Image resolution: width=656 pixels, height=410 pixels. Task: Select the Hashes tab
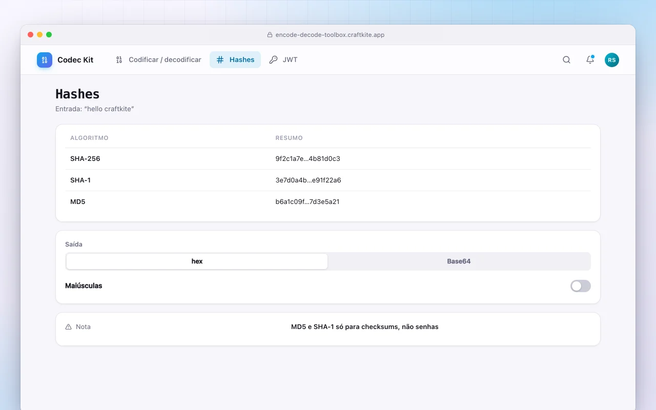click(x=235, y=60)
